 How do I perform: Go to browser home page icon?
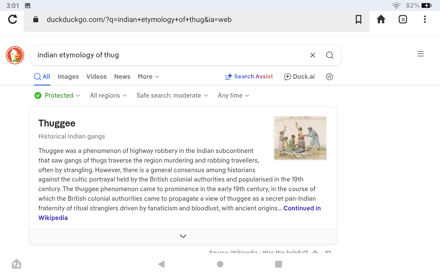coord(381,19)
